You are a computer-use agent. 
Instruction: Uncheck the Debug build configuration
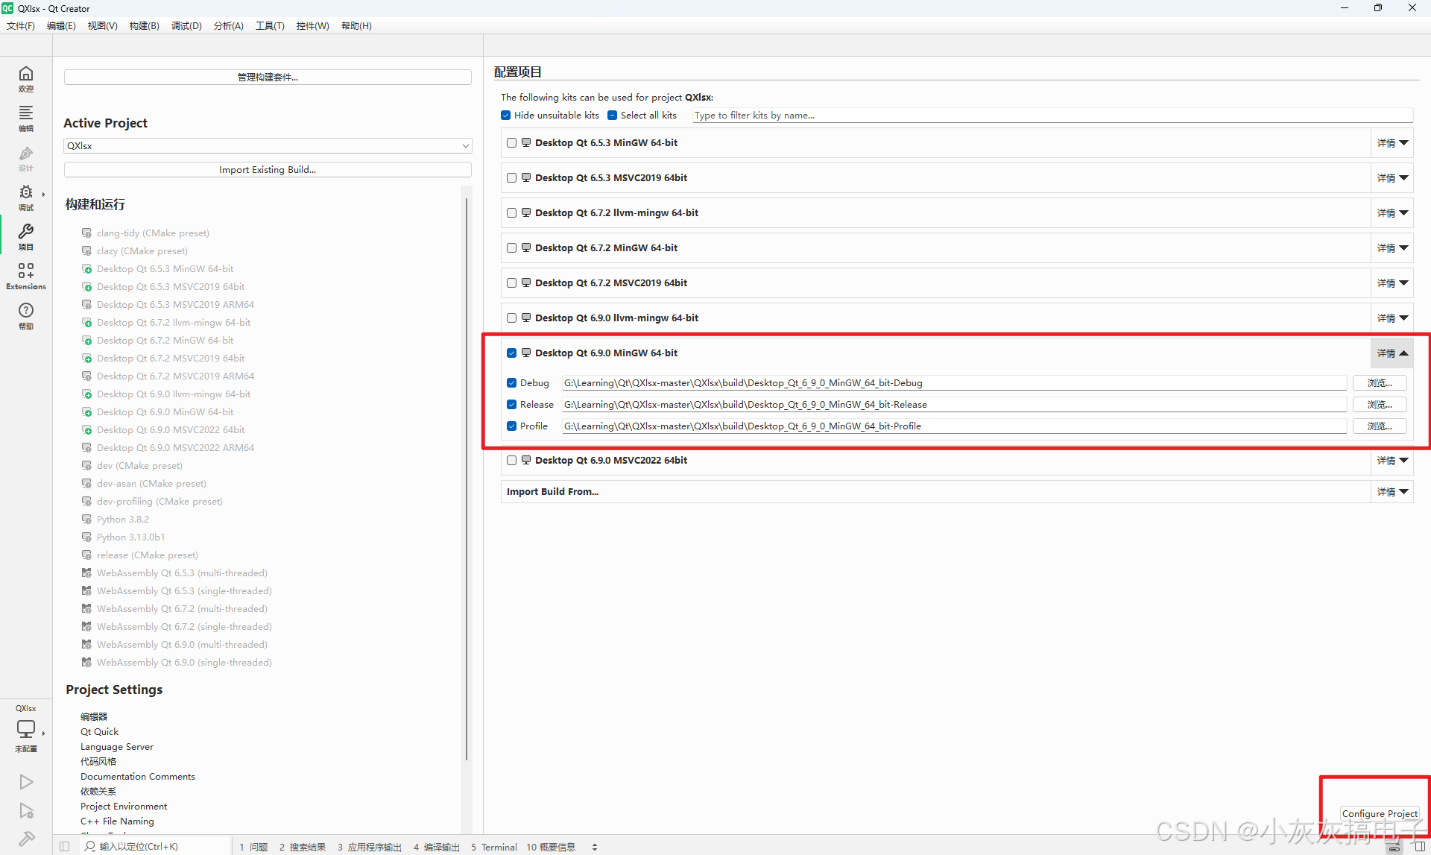coord(512,383)
